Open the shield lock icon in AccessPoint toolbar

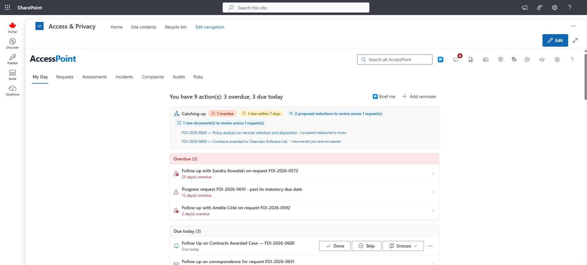501,60
